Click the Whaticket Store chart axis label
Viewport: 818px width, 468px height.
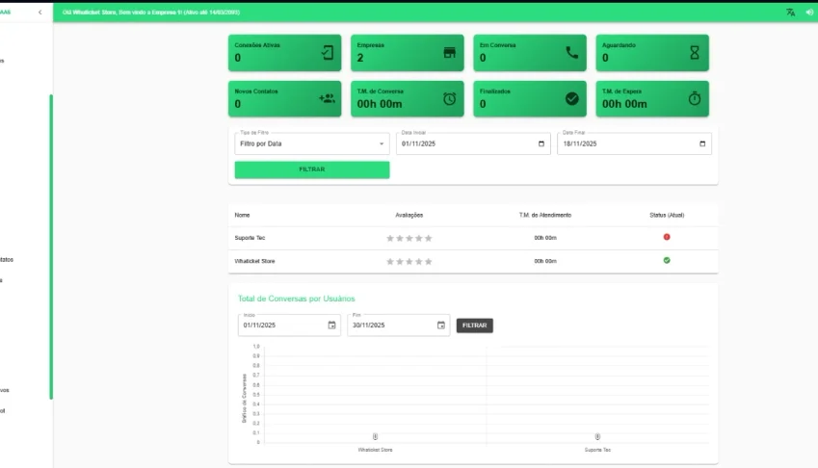375,450
